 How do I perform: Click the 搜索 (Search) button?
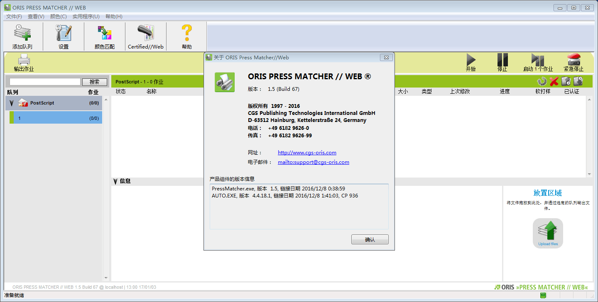pos(95,82)
